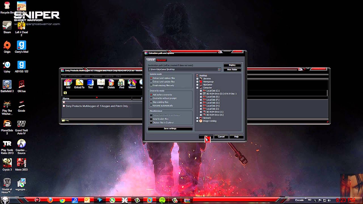Open the destination path dropdown arrow

pos(219,69)
